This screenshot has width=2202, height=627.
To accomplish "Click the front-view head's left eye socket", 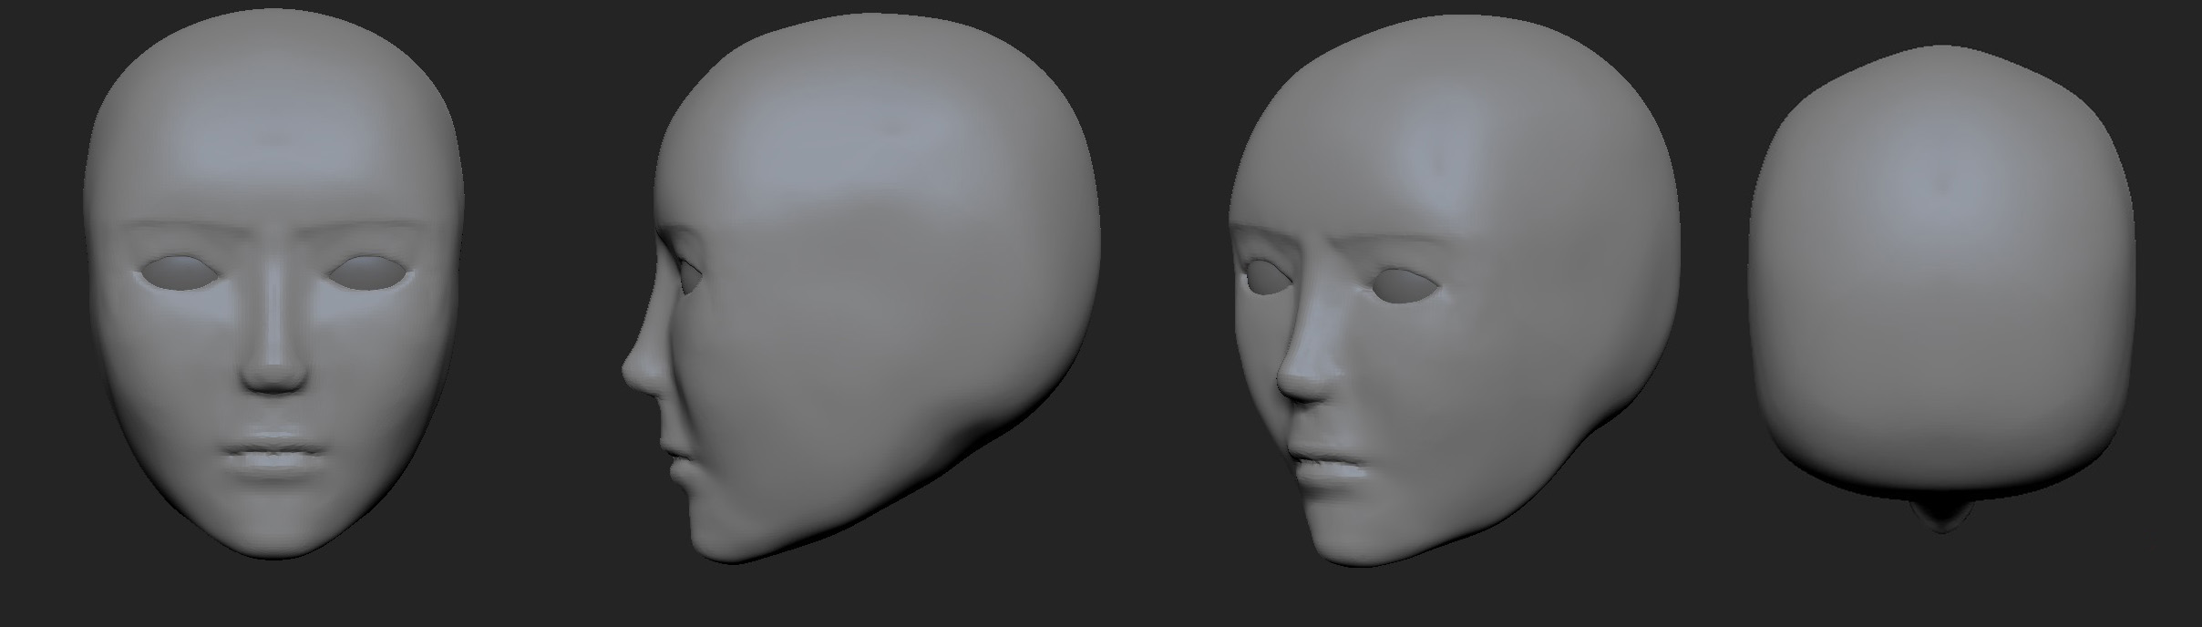I will click(x=178, y=272).
